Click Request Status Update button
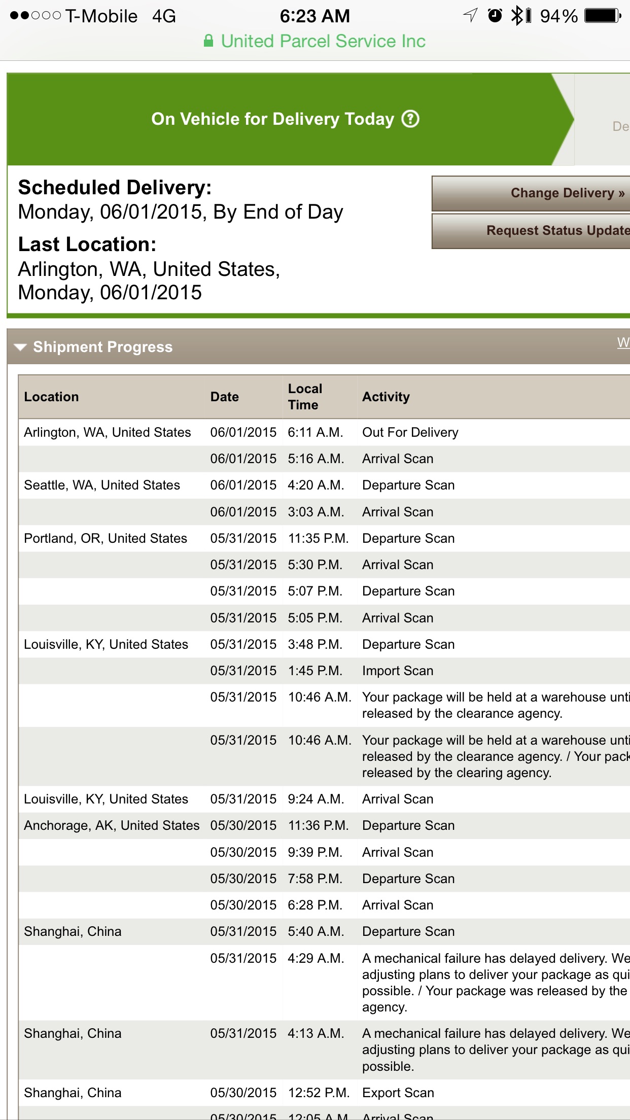 pyautogui.click(x=531, y=231)
